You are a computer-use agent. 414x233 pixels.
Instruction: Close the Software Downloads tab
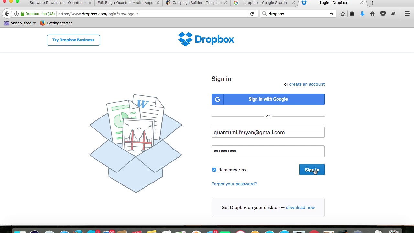tap(90, 3)
